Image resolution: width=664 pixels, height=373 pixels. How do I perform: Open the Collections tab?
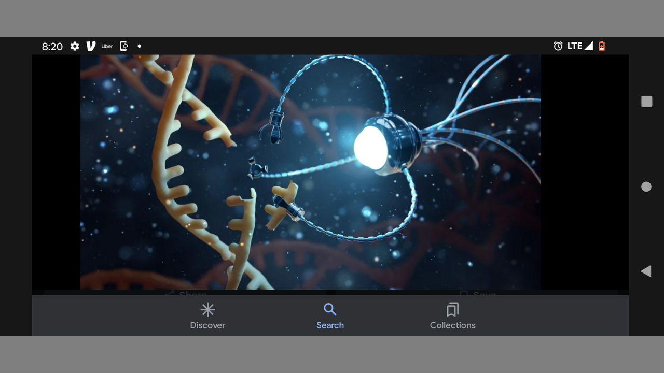452,317
